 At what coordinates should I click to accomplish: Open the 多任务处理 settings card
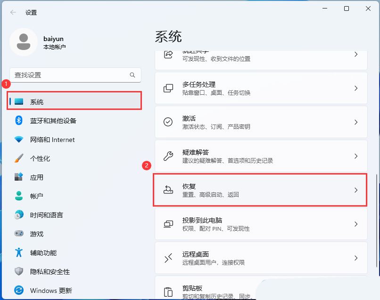(x=261, y=88)
